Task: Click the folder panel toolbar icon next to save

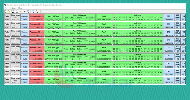Action: click(x=17, y=11)
